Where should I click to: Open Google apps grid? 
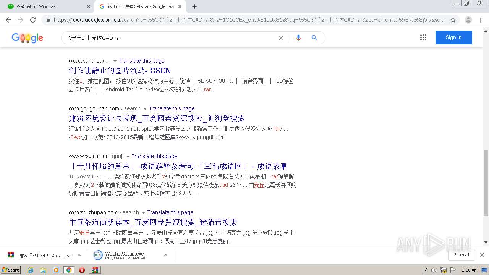pos(423,37)
